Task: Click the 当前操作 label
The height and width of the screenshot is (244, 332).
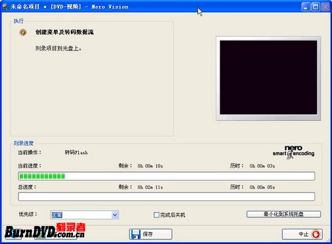Action: 29,152
